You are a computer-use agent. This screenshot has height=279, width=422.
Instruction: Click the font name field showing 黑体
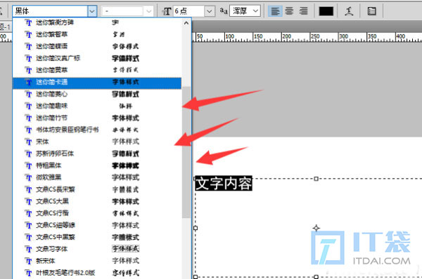50,11
